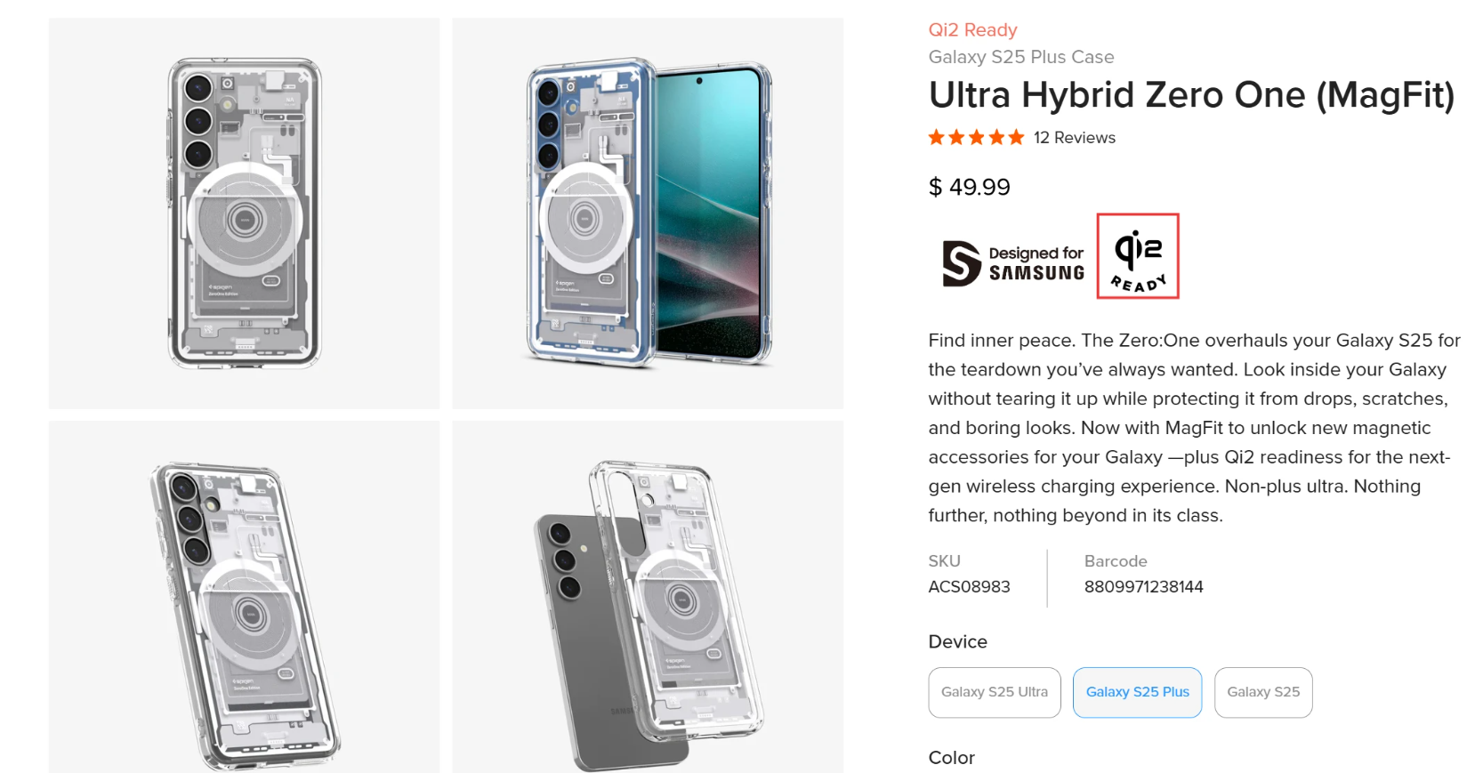Click the five-star rating icons
The width and height of the screenshot is (1483, 773).
pos(976,138)
